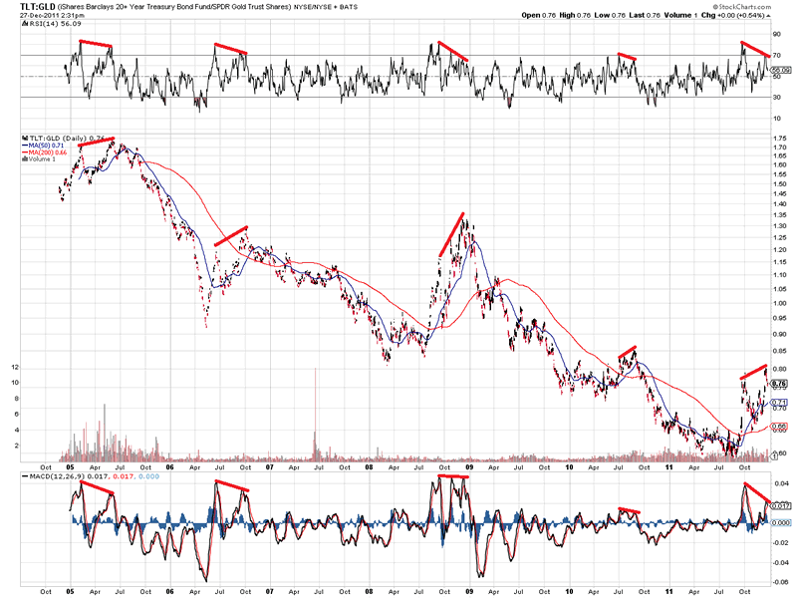This screenshot has height=598, width=794.
Task: Click the candlestick icon before TLT:GLD (Daily)
Action: click(x=25, y=138)
